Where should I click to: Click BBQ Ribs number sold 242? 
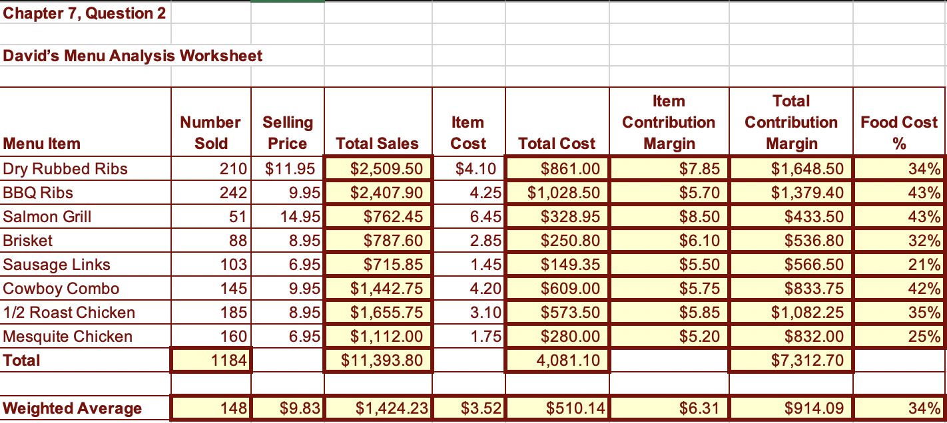click(x=211, y=192)
